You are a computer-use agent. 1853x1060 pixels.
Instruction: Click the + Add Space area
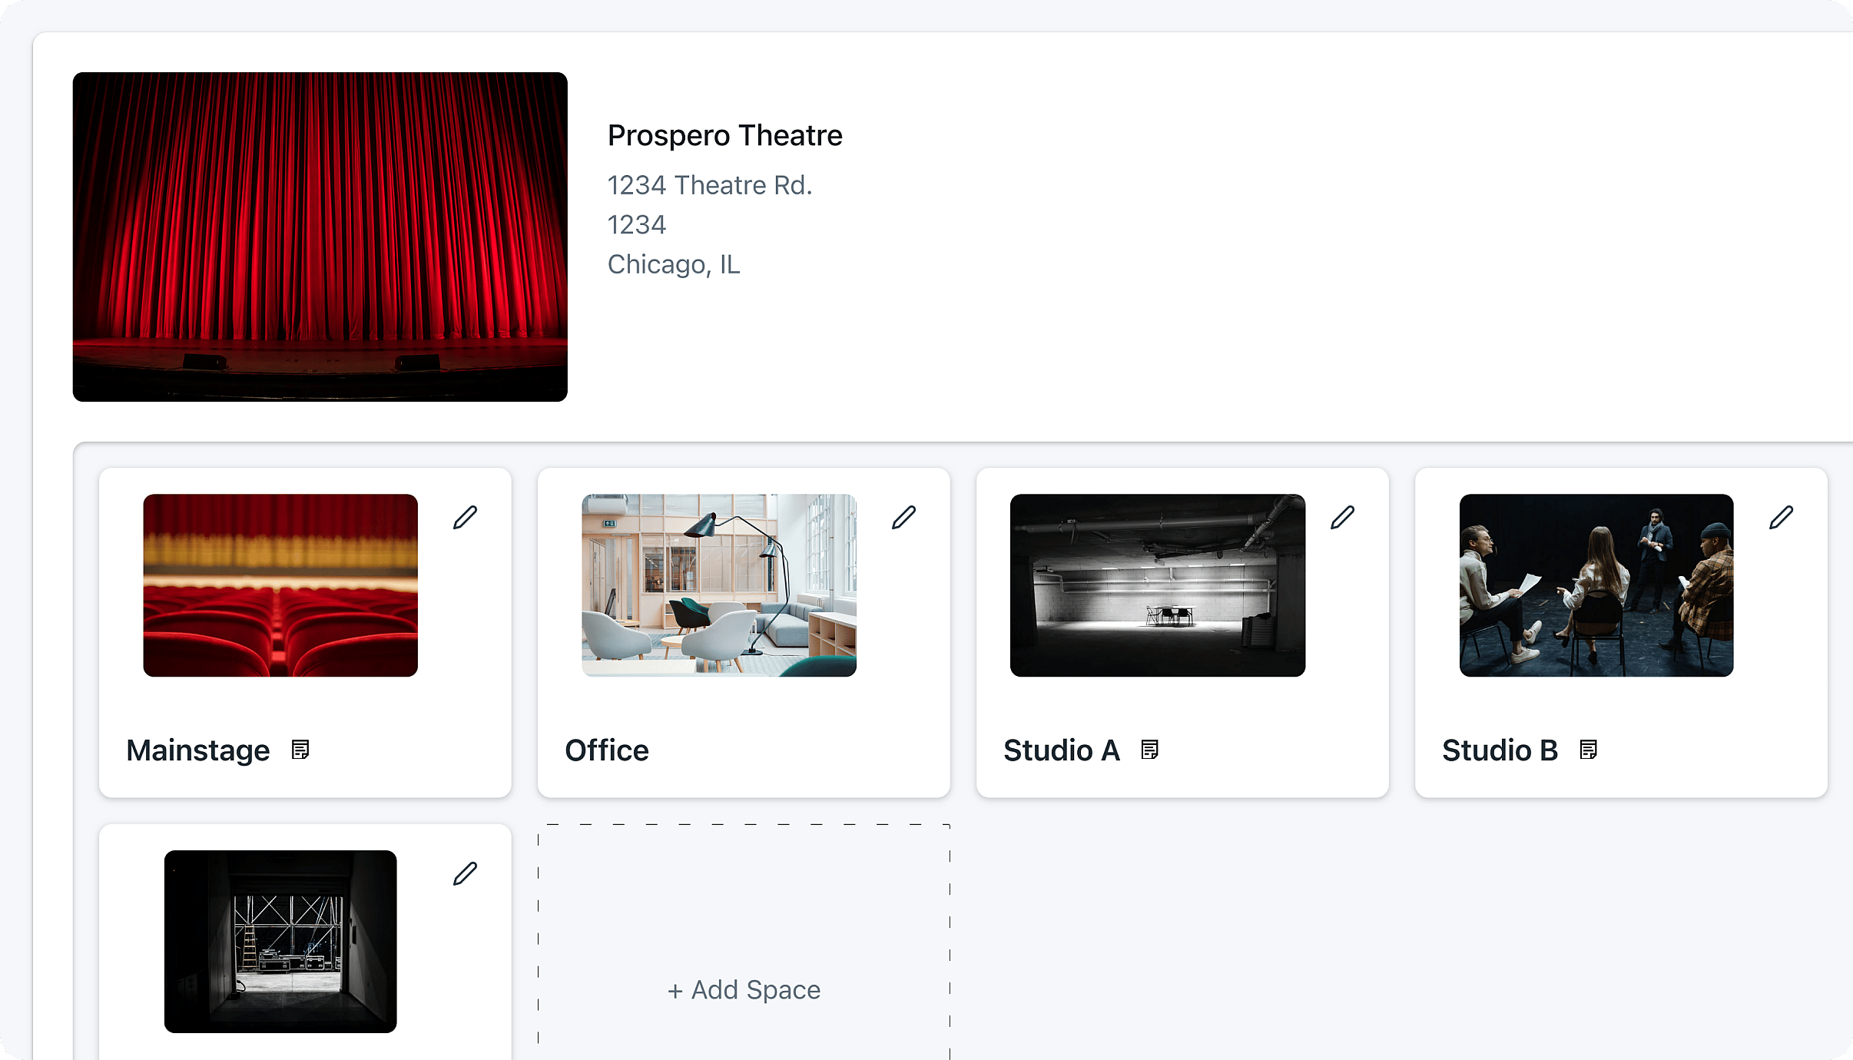[744, 989]
